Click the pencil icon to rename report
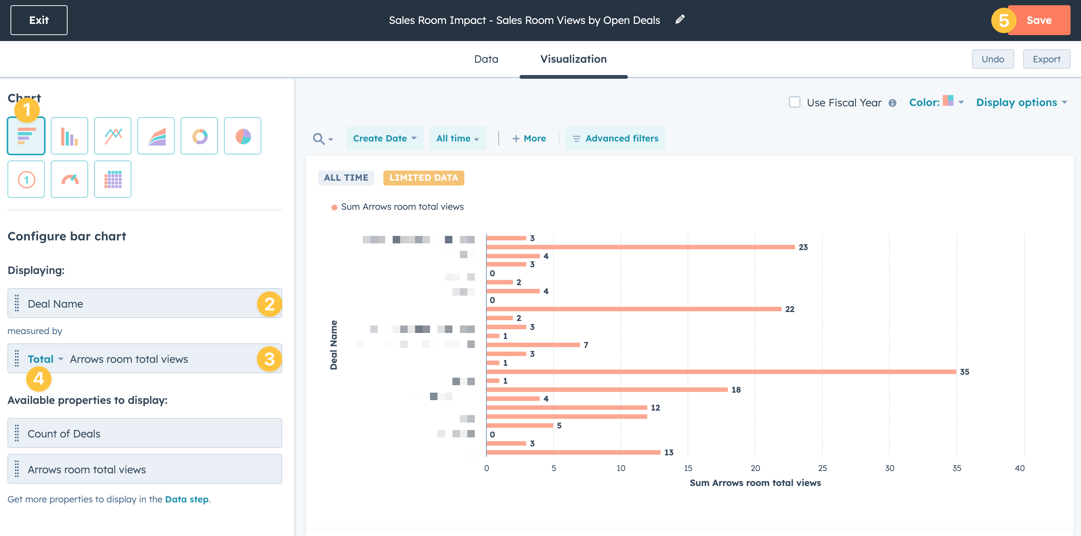Screen dimensions: 1081x536 [680, 20]
